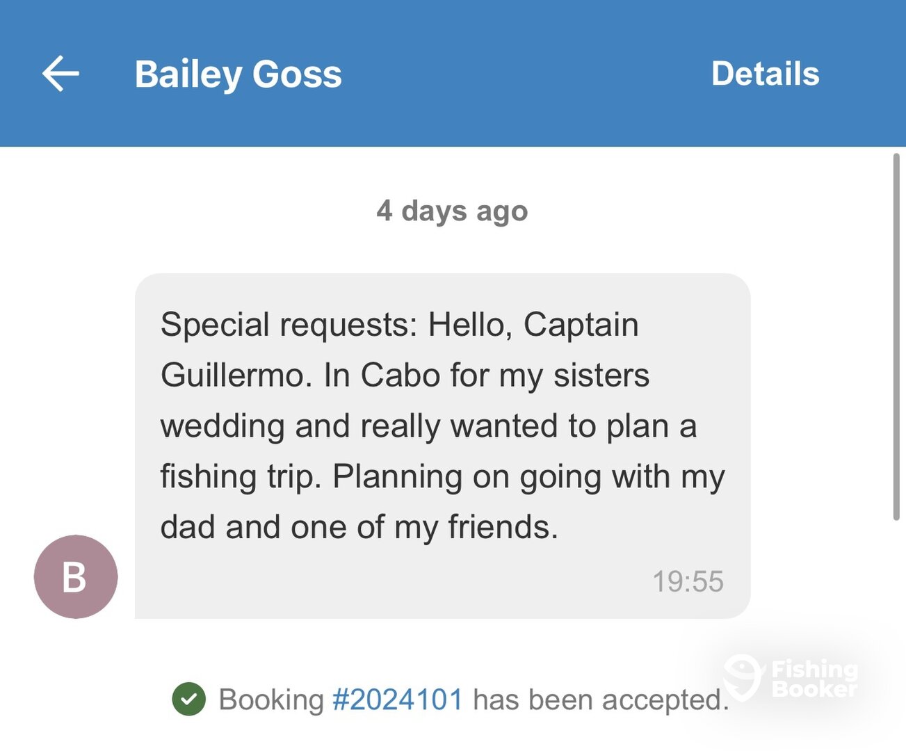Select Bailey Goss's avatar circle

(x=75, y=577)
